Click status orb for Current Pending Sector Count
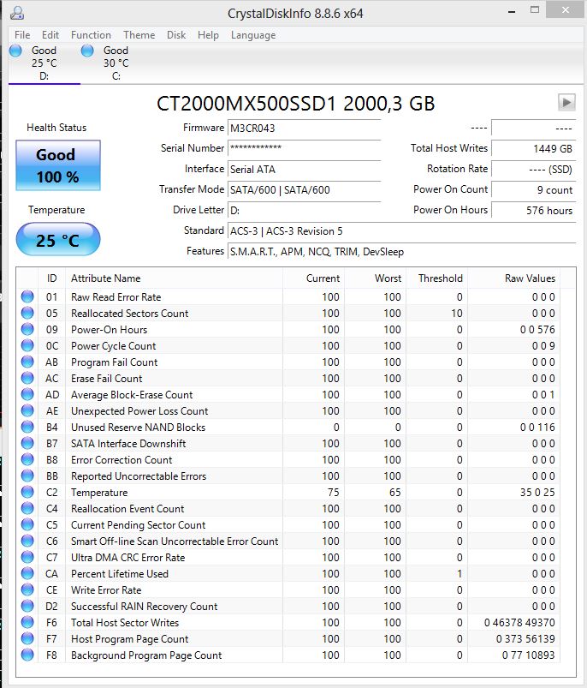 (27, 524)
